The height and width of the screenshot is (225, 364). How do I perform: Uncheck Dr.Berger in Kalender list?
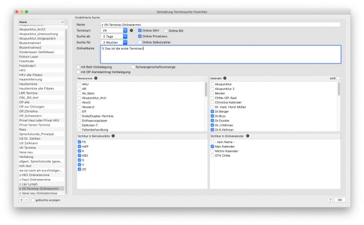[212, 111]
